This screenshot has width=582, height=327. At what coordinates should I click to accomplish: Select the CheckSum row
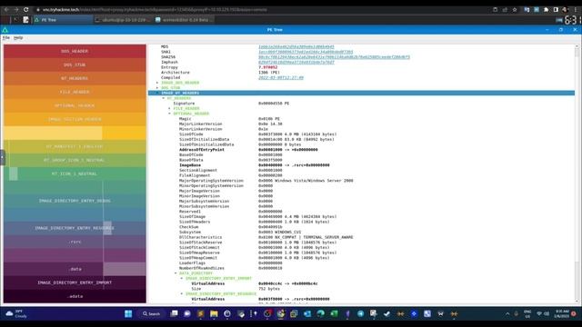pyautogui.click(x=362, y=227)
